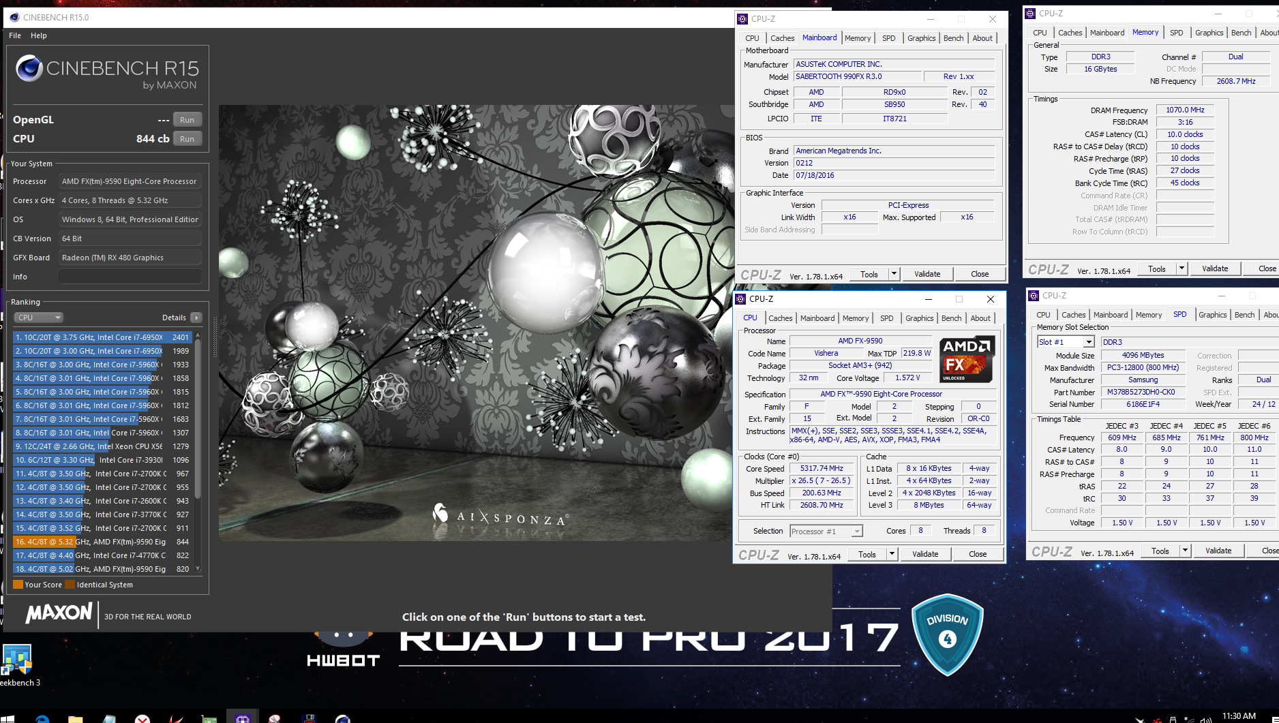Open File Explorer from the taskbar
The height and width of the screenshot is (723, 1279).
point(76,718)
